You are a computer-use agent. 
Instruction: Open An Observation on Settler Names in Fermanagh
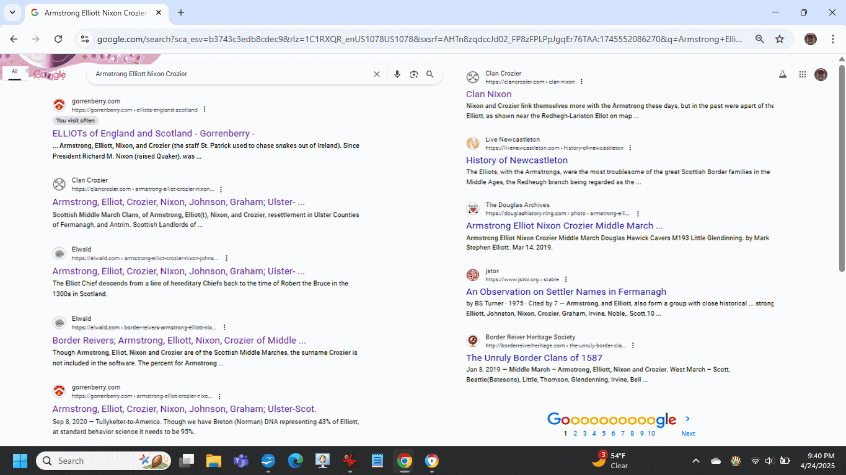(x=566, y=292)
